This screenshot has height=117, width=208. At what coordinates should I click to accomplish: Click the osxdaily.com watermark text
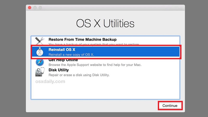pyautogui.click(x=50, y=81)
